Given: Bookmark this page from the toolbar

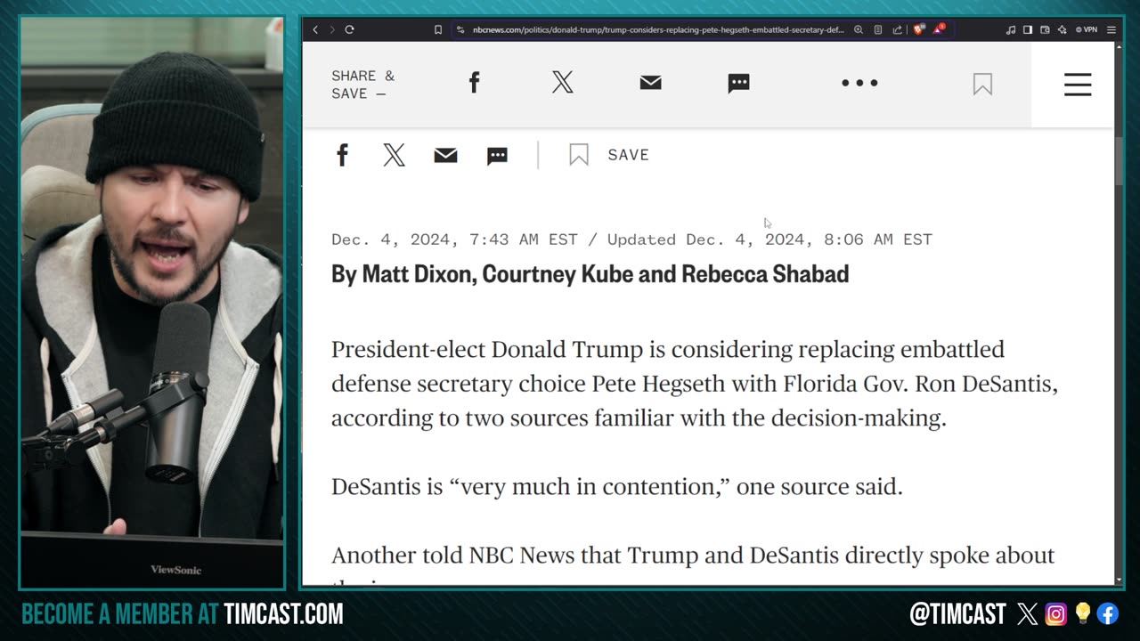Looking at the screenshot, I should [x=438, y=29].
